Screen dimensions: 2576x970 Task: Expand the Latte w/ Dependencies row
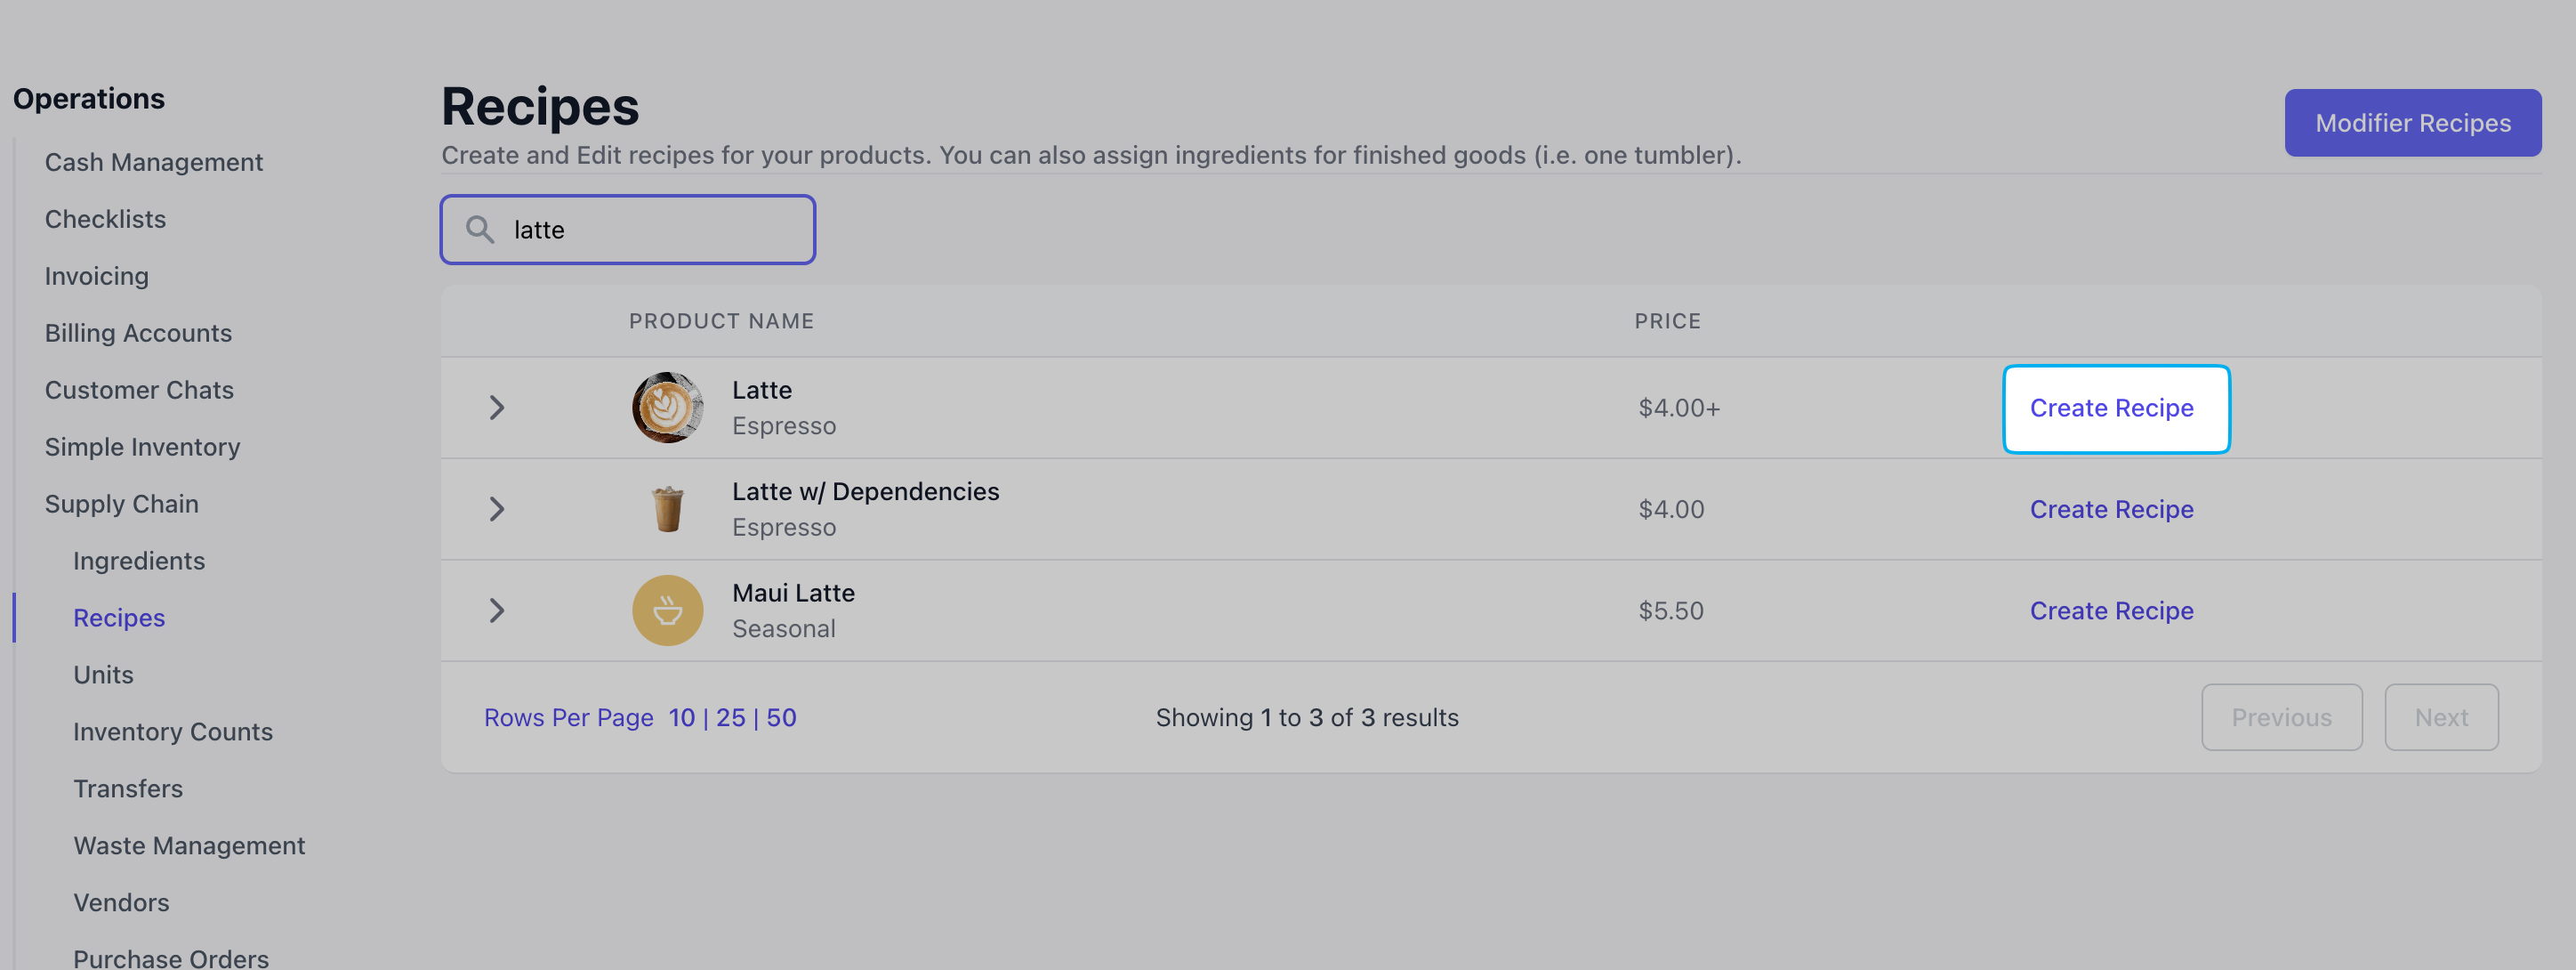pos(496,509)
